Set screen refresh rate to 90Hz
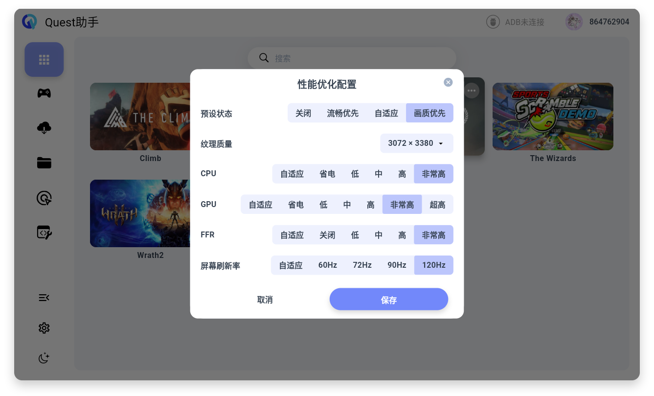This screenshot has height=396, width=654. click(397, 265)
